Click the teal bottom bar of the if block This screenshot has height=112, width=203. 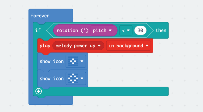[105, 91]
